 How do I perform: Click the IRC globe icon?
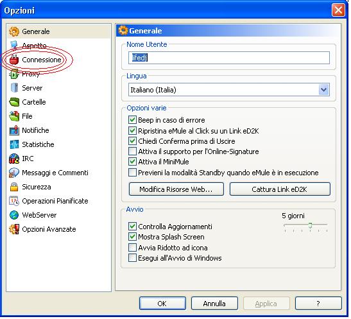coord(14,159)
